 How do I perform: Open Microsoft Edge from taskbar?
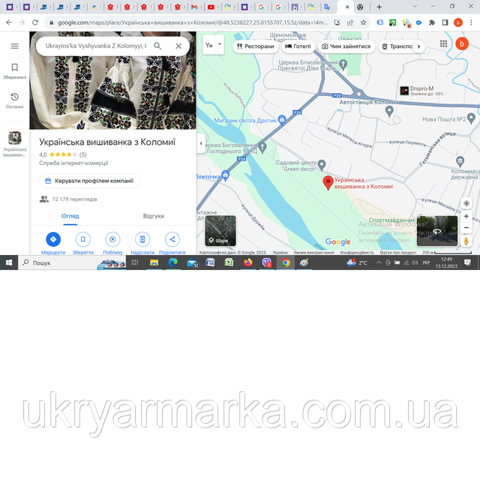pyautogui.click(x=173, y=262)
